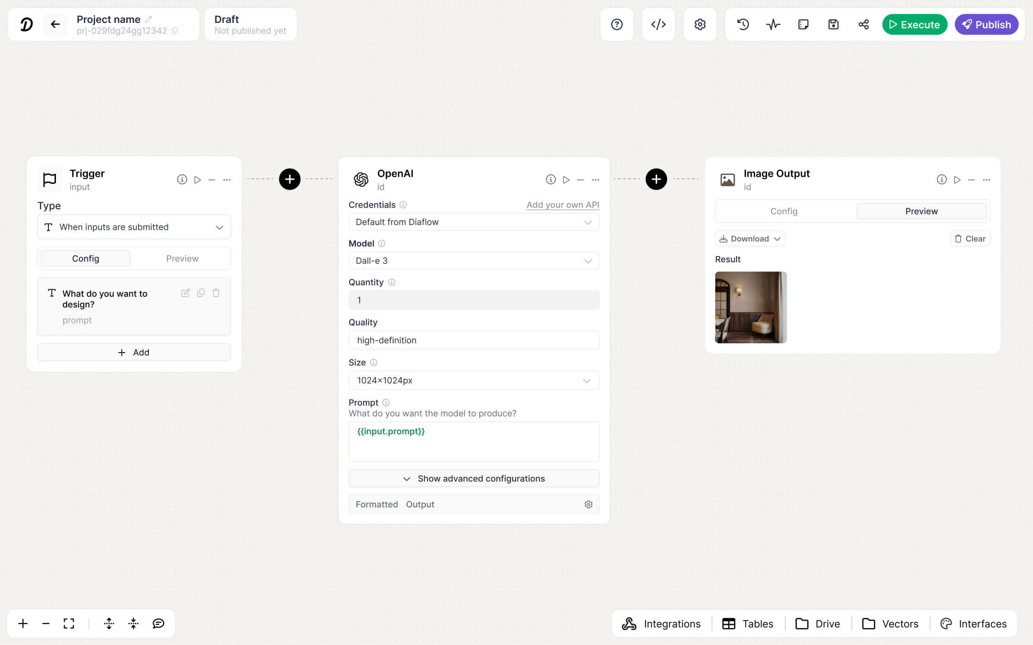Save the workflow with the save icon

pos(834,24)
